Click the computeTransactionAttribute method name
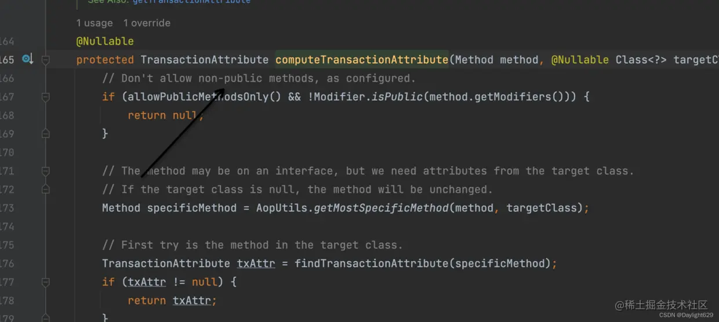This screenshot has width=719, height=322. coord(361,60)
